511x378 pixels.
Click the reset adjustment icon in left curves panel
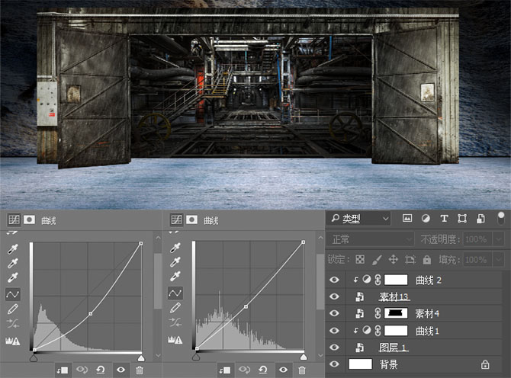click(101, 370)
